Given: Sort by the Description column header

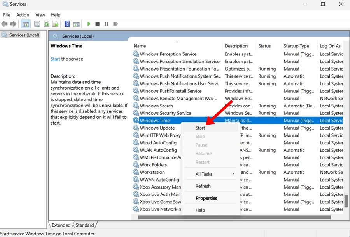Looking at the screenshot, I should 239,46.
